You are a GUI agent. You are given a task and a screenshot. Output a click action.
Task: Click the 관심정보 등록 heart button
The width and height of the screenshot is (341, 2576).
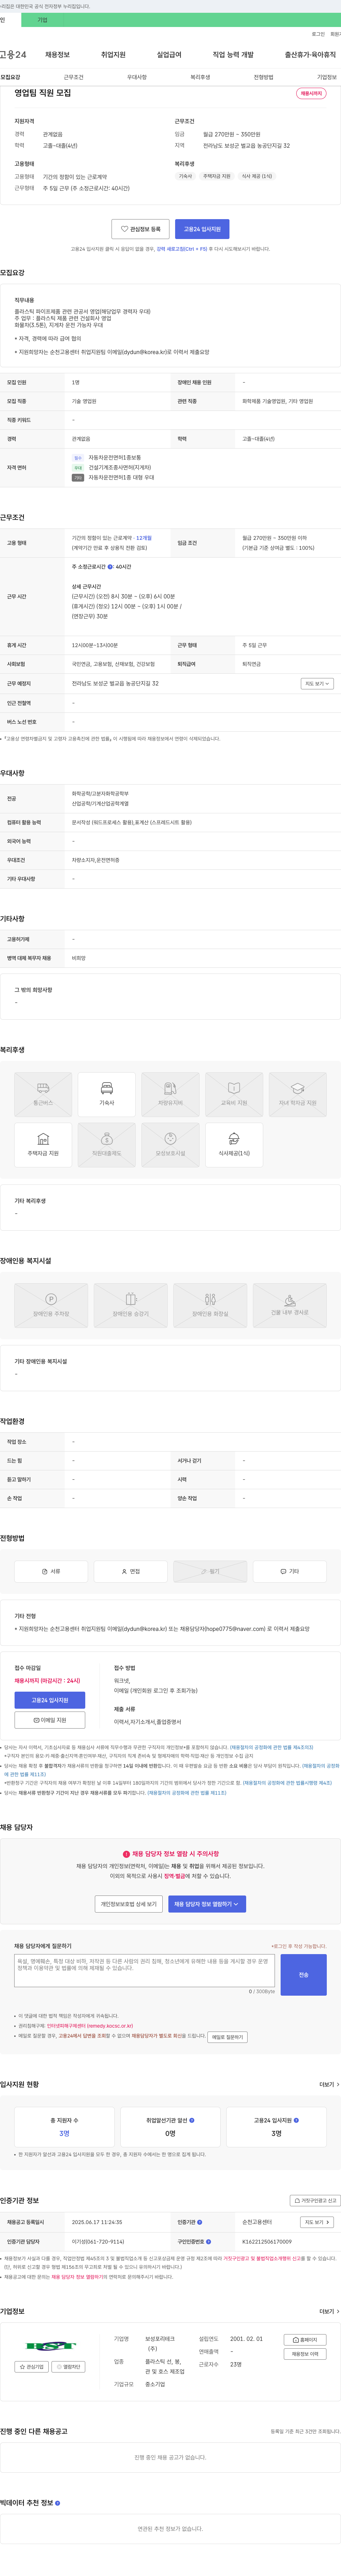coord(140,229)
